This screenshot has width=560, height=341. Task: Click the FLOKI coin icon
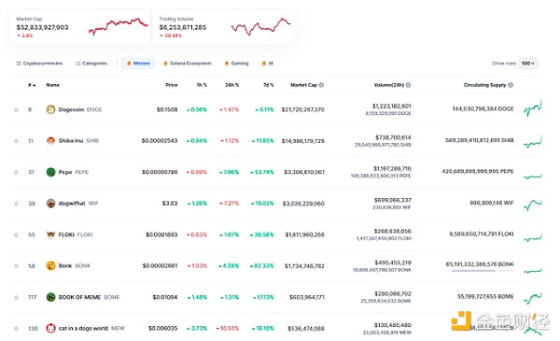[50, 234]
